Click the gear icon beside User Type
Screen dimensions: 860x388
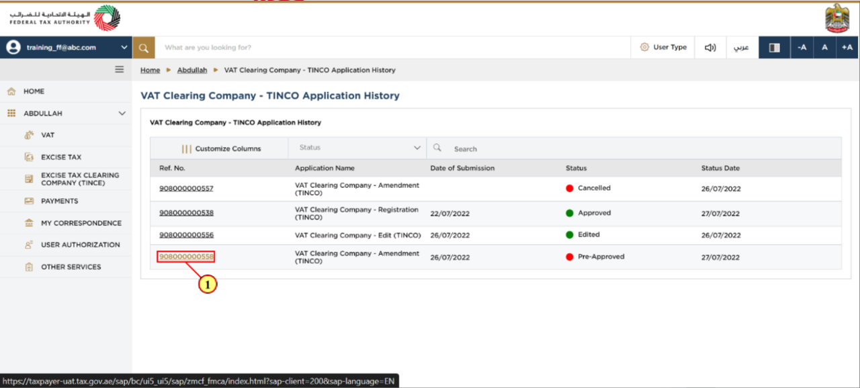pyautogui.click(x=644, y=48)
